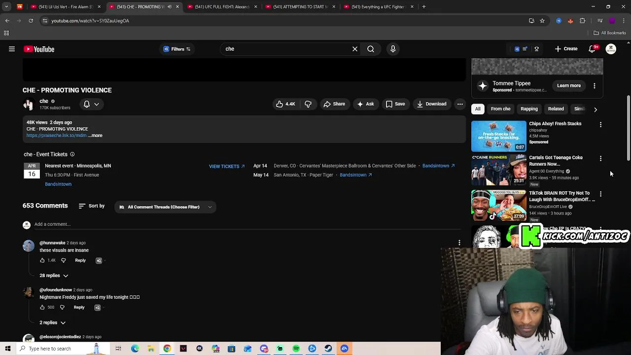Select the From che chip
This screenshot has width=631, height=355.
(500, 109)
